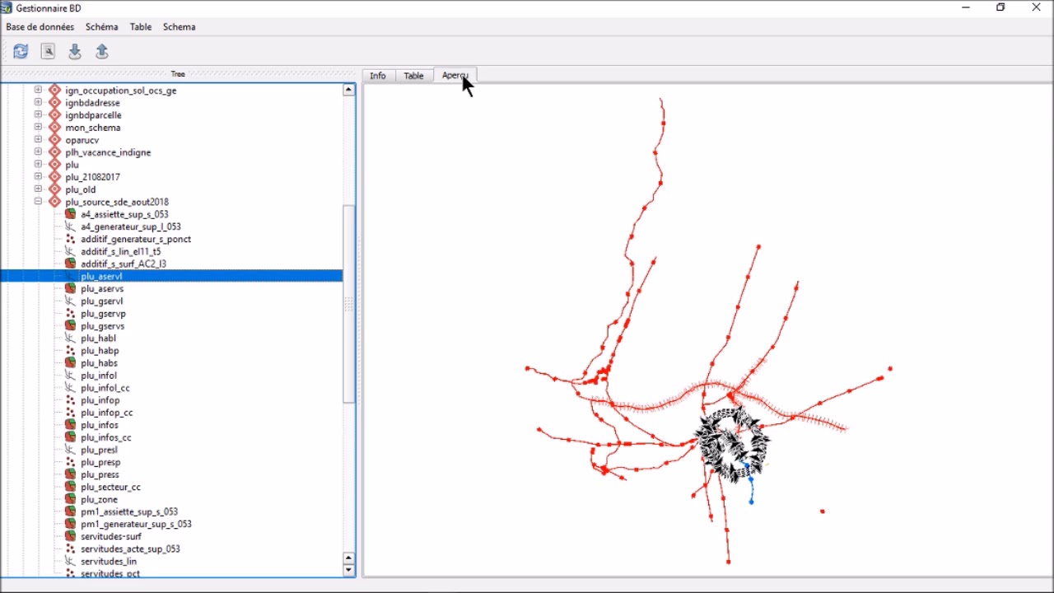Switch to the Info tab

378,75
